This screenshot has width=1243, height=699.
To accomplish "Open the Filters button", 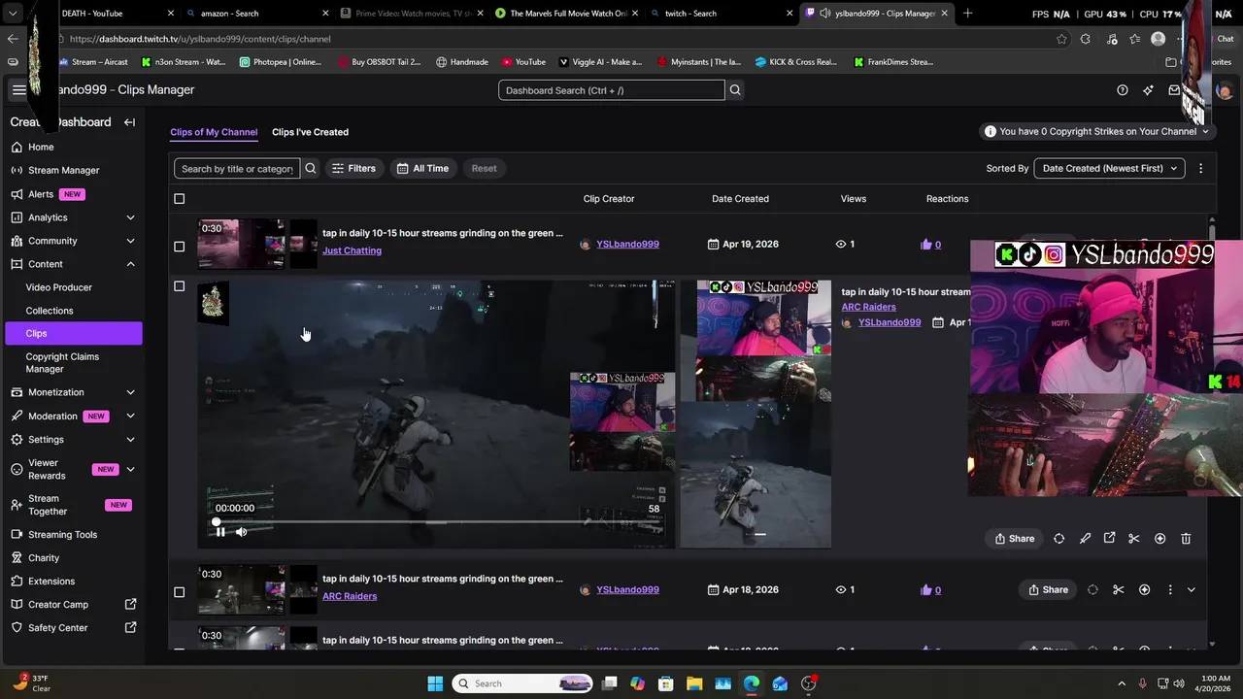I will coord(354,168).
